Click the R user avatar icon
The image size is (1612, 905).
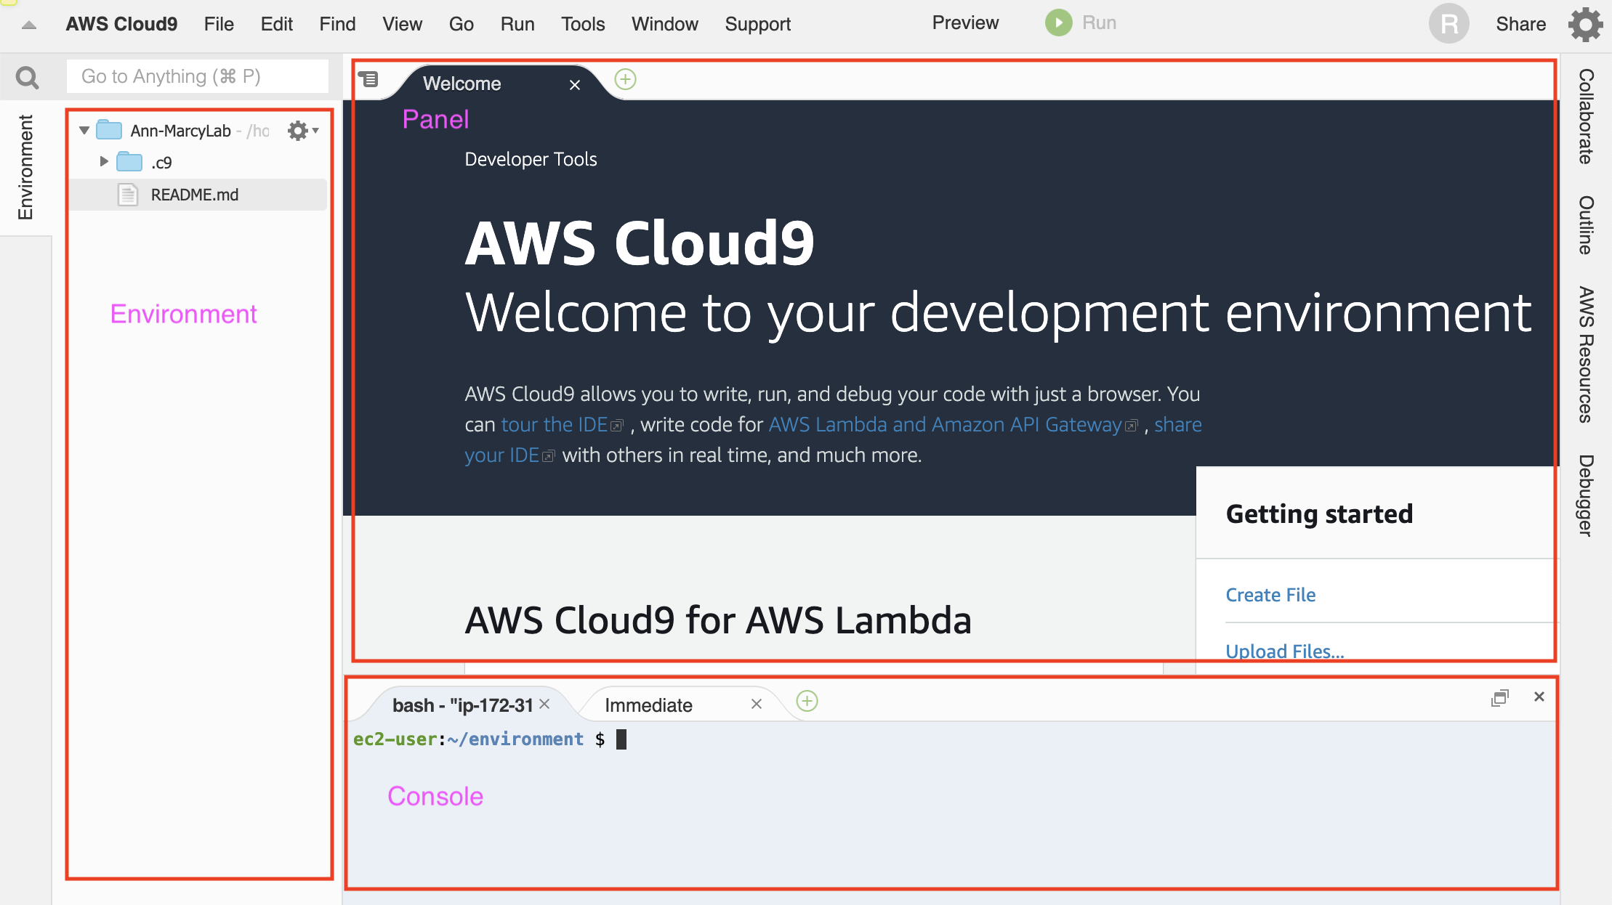[1448, 24]
